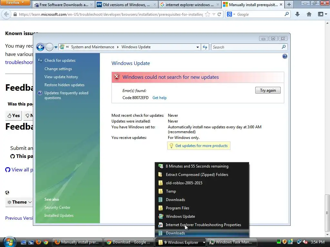330x247 pixels.
Task: Click the Firefox menu button
Action: tap(15, 3)
